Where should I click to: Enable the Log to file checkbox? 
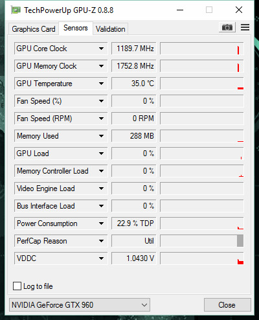pos(17,286)
